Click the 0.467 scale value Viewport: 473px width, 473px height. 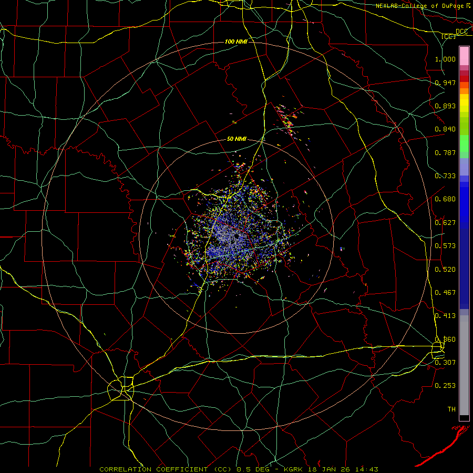[445, 293]
